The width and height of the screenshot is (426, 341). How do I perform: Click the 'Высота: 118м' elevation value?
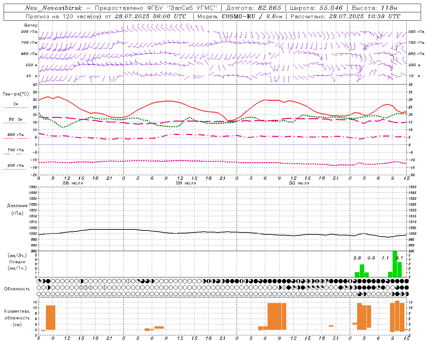pos(374,8)
